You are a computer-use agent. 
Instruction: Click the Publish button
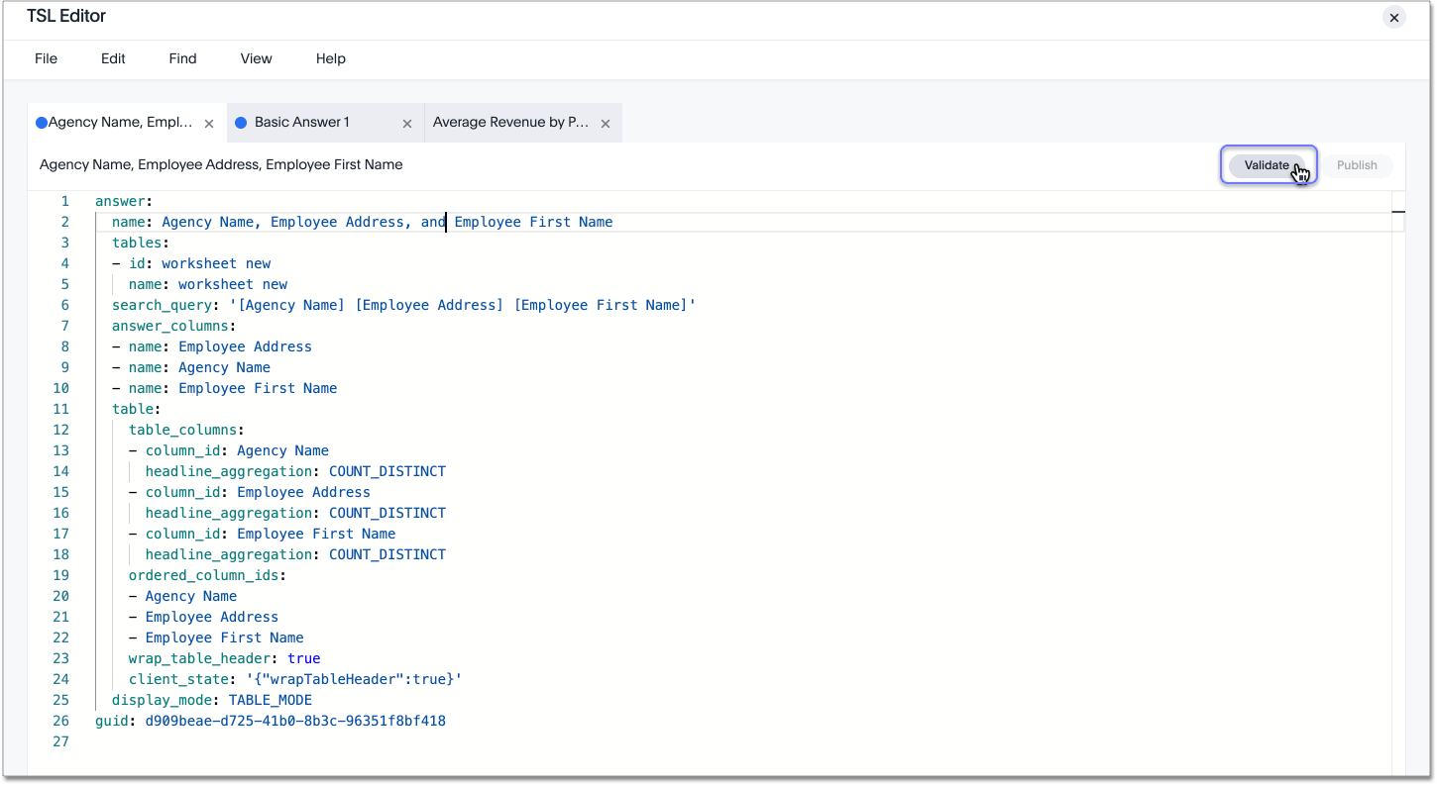(1356, 165)
